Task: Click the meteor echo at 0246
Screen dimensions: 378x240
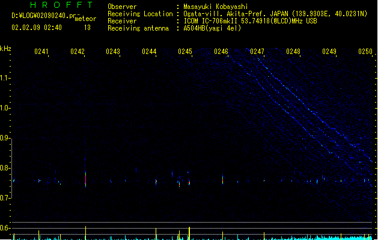Action: [x=222, y=180]
